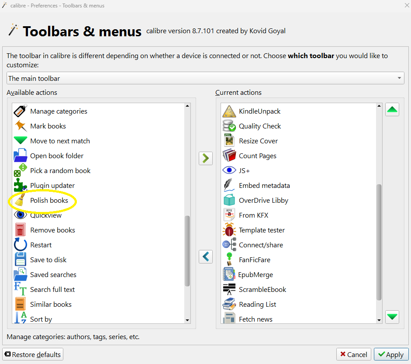Select the Quality Check icon
This screenshot has width=411, height=364.
point(229,126)
